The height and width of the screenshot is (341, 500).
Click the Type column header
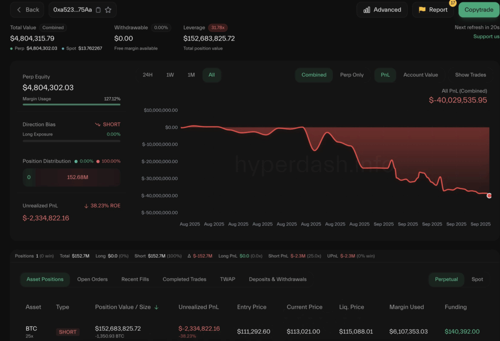62,307
